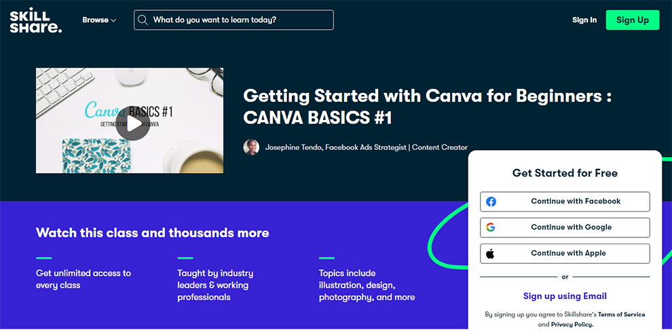Click 'Watch this class and thousands more' heading
Screen dimensions: 672x331
(153, 233)
